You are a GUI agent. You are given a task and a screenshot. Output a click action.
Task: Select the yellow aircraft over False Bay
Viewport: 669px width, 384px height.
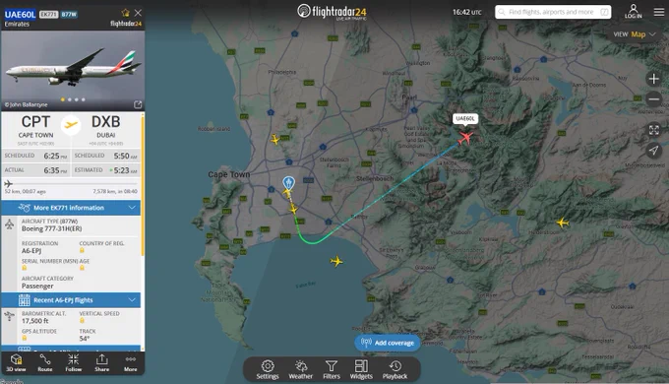coord(336,261)
